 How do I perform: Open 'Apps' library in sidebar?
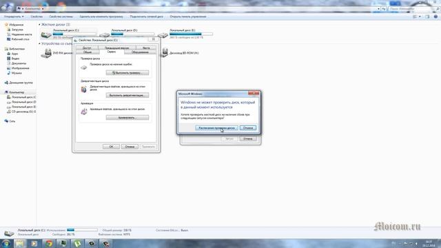[14, 54]
